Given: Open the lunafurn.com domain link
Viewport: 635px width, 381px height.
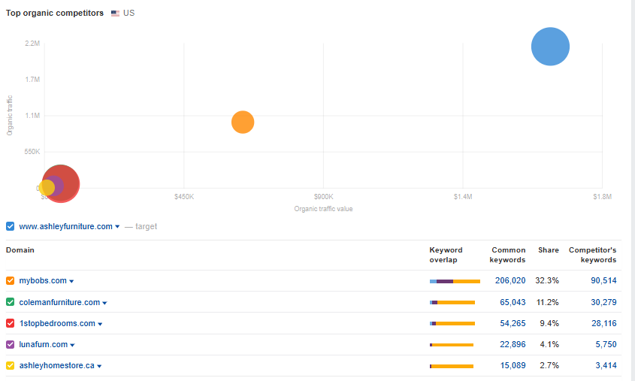Looking at the screenshot, I should [x=44, y=344].
